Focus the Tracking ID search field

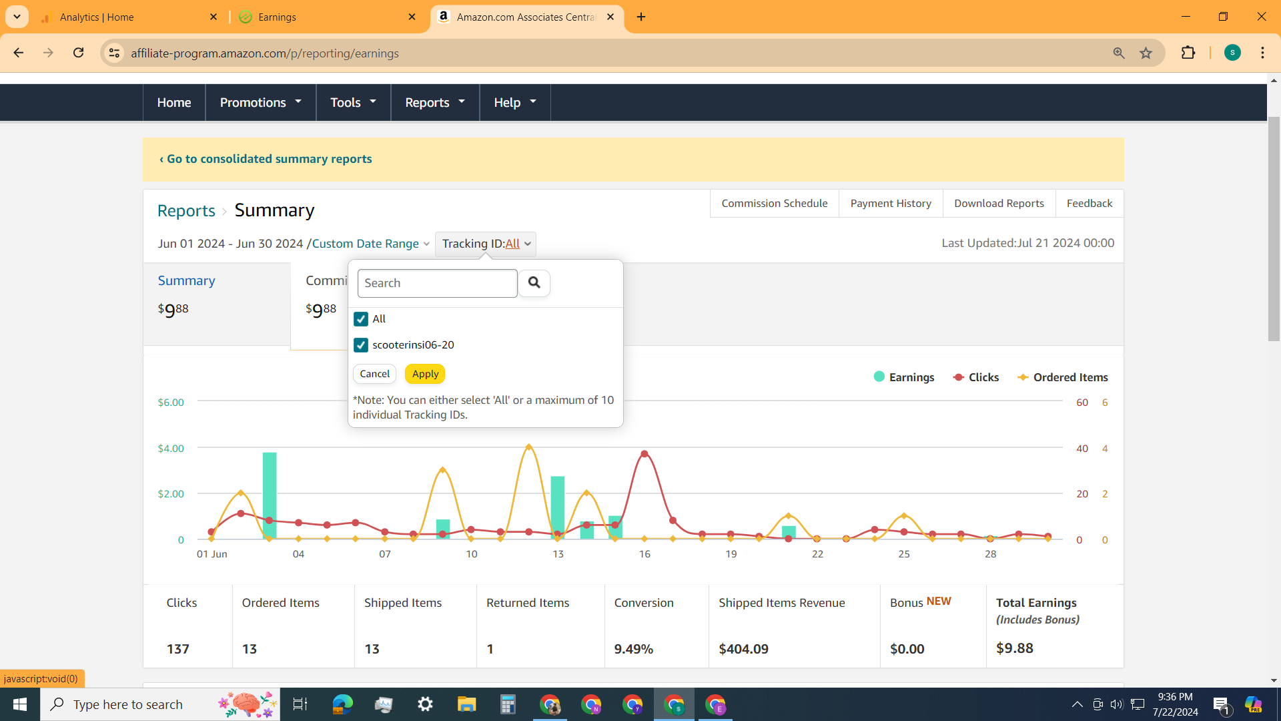point(437,283)
